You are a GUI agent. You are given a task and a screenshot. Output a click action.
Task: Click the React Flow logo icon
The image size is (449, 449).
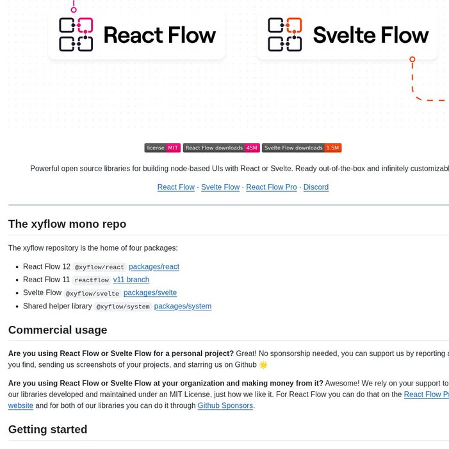(x=76, y=35)
